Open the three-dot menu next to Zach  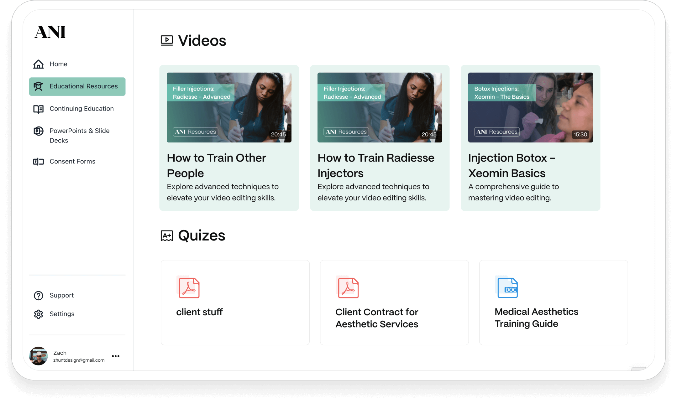[116, 356]
